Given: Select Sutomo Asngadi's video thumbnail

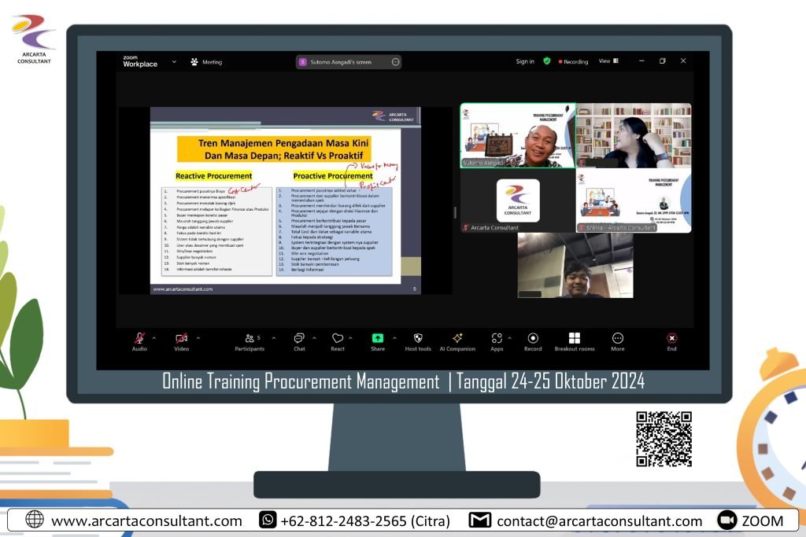Looking at the screenshot, I should (518, 135).
